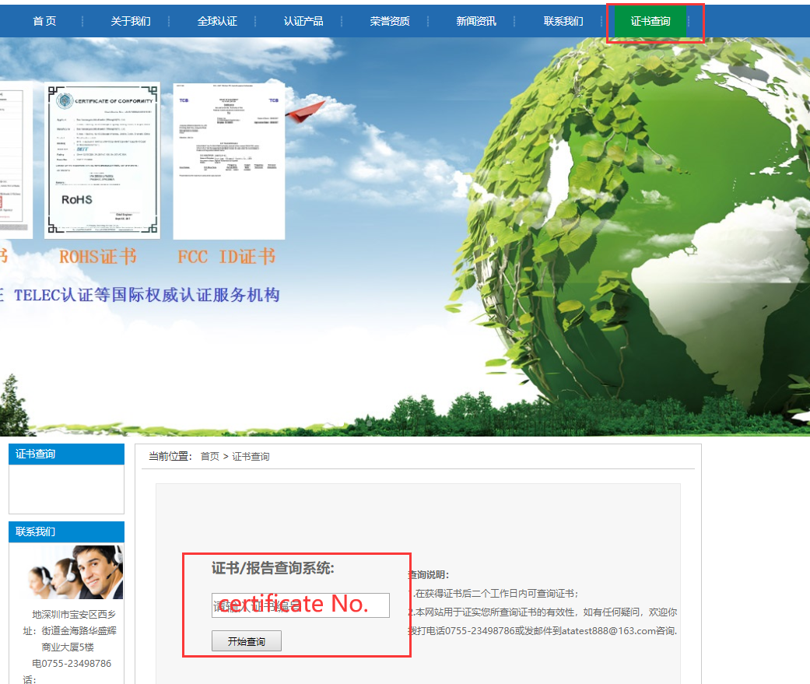Click the 联系我们 sidebar panel header
Screen dimensions: 810x684
coord(66,532)
